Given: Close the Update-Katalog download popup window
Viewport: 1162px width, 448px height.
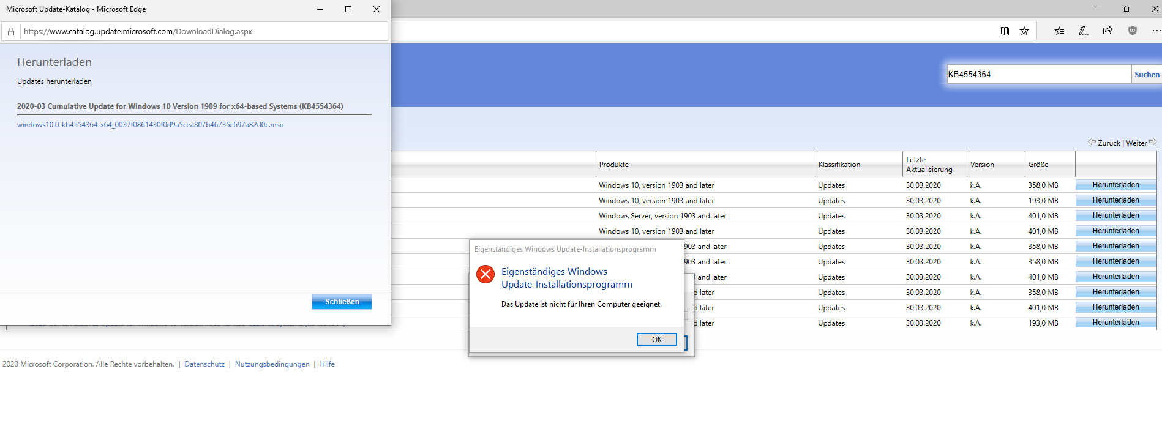Looking at the screenshot, I should (377, 9).
